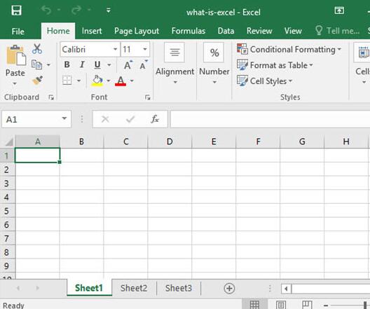
Task: Click the next sheet scroll arrow
Action: coord(38,288)
